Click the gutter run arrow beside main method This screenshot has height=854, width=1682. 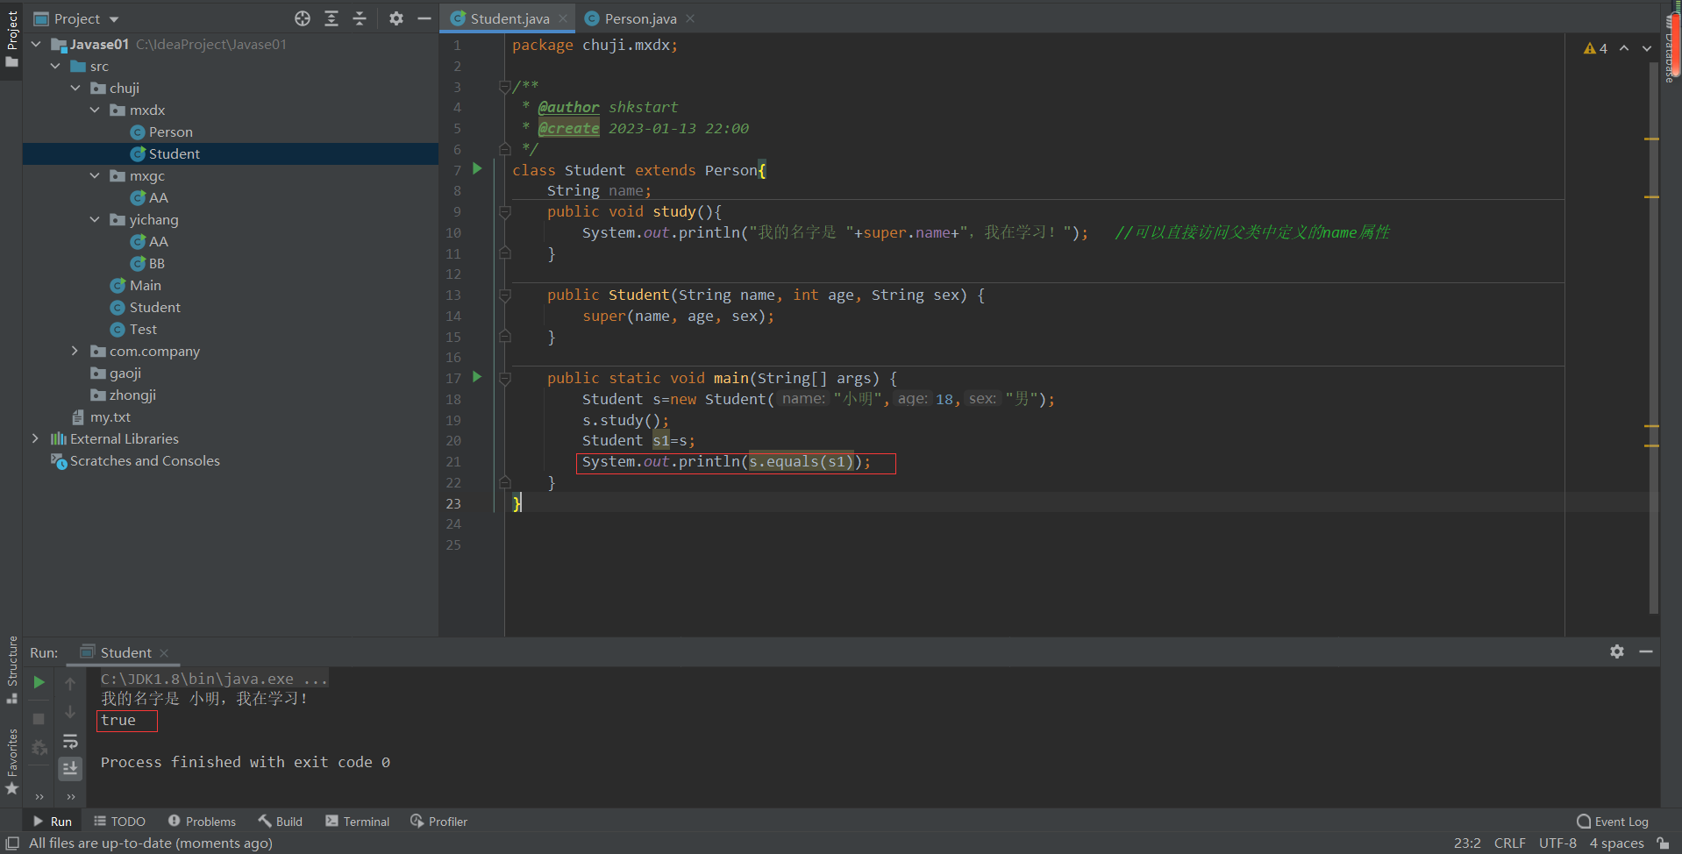point(477,377)
